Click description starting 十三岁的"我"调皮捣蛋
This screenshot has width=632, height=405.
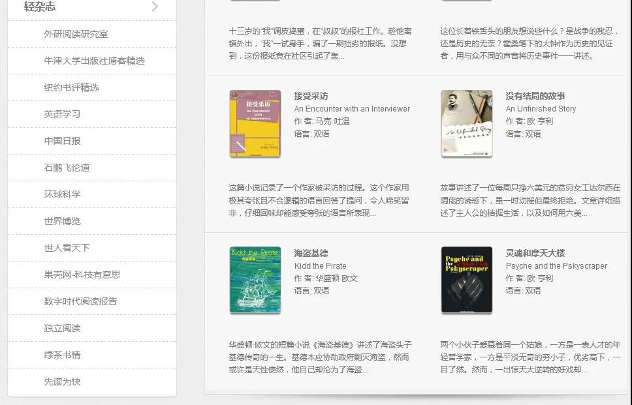pos(320,44)
